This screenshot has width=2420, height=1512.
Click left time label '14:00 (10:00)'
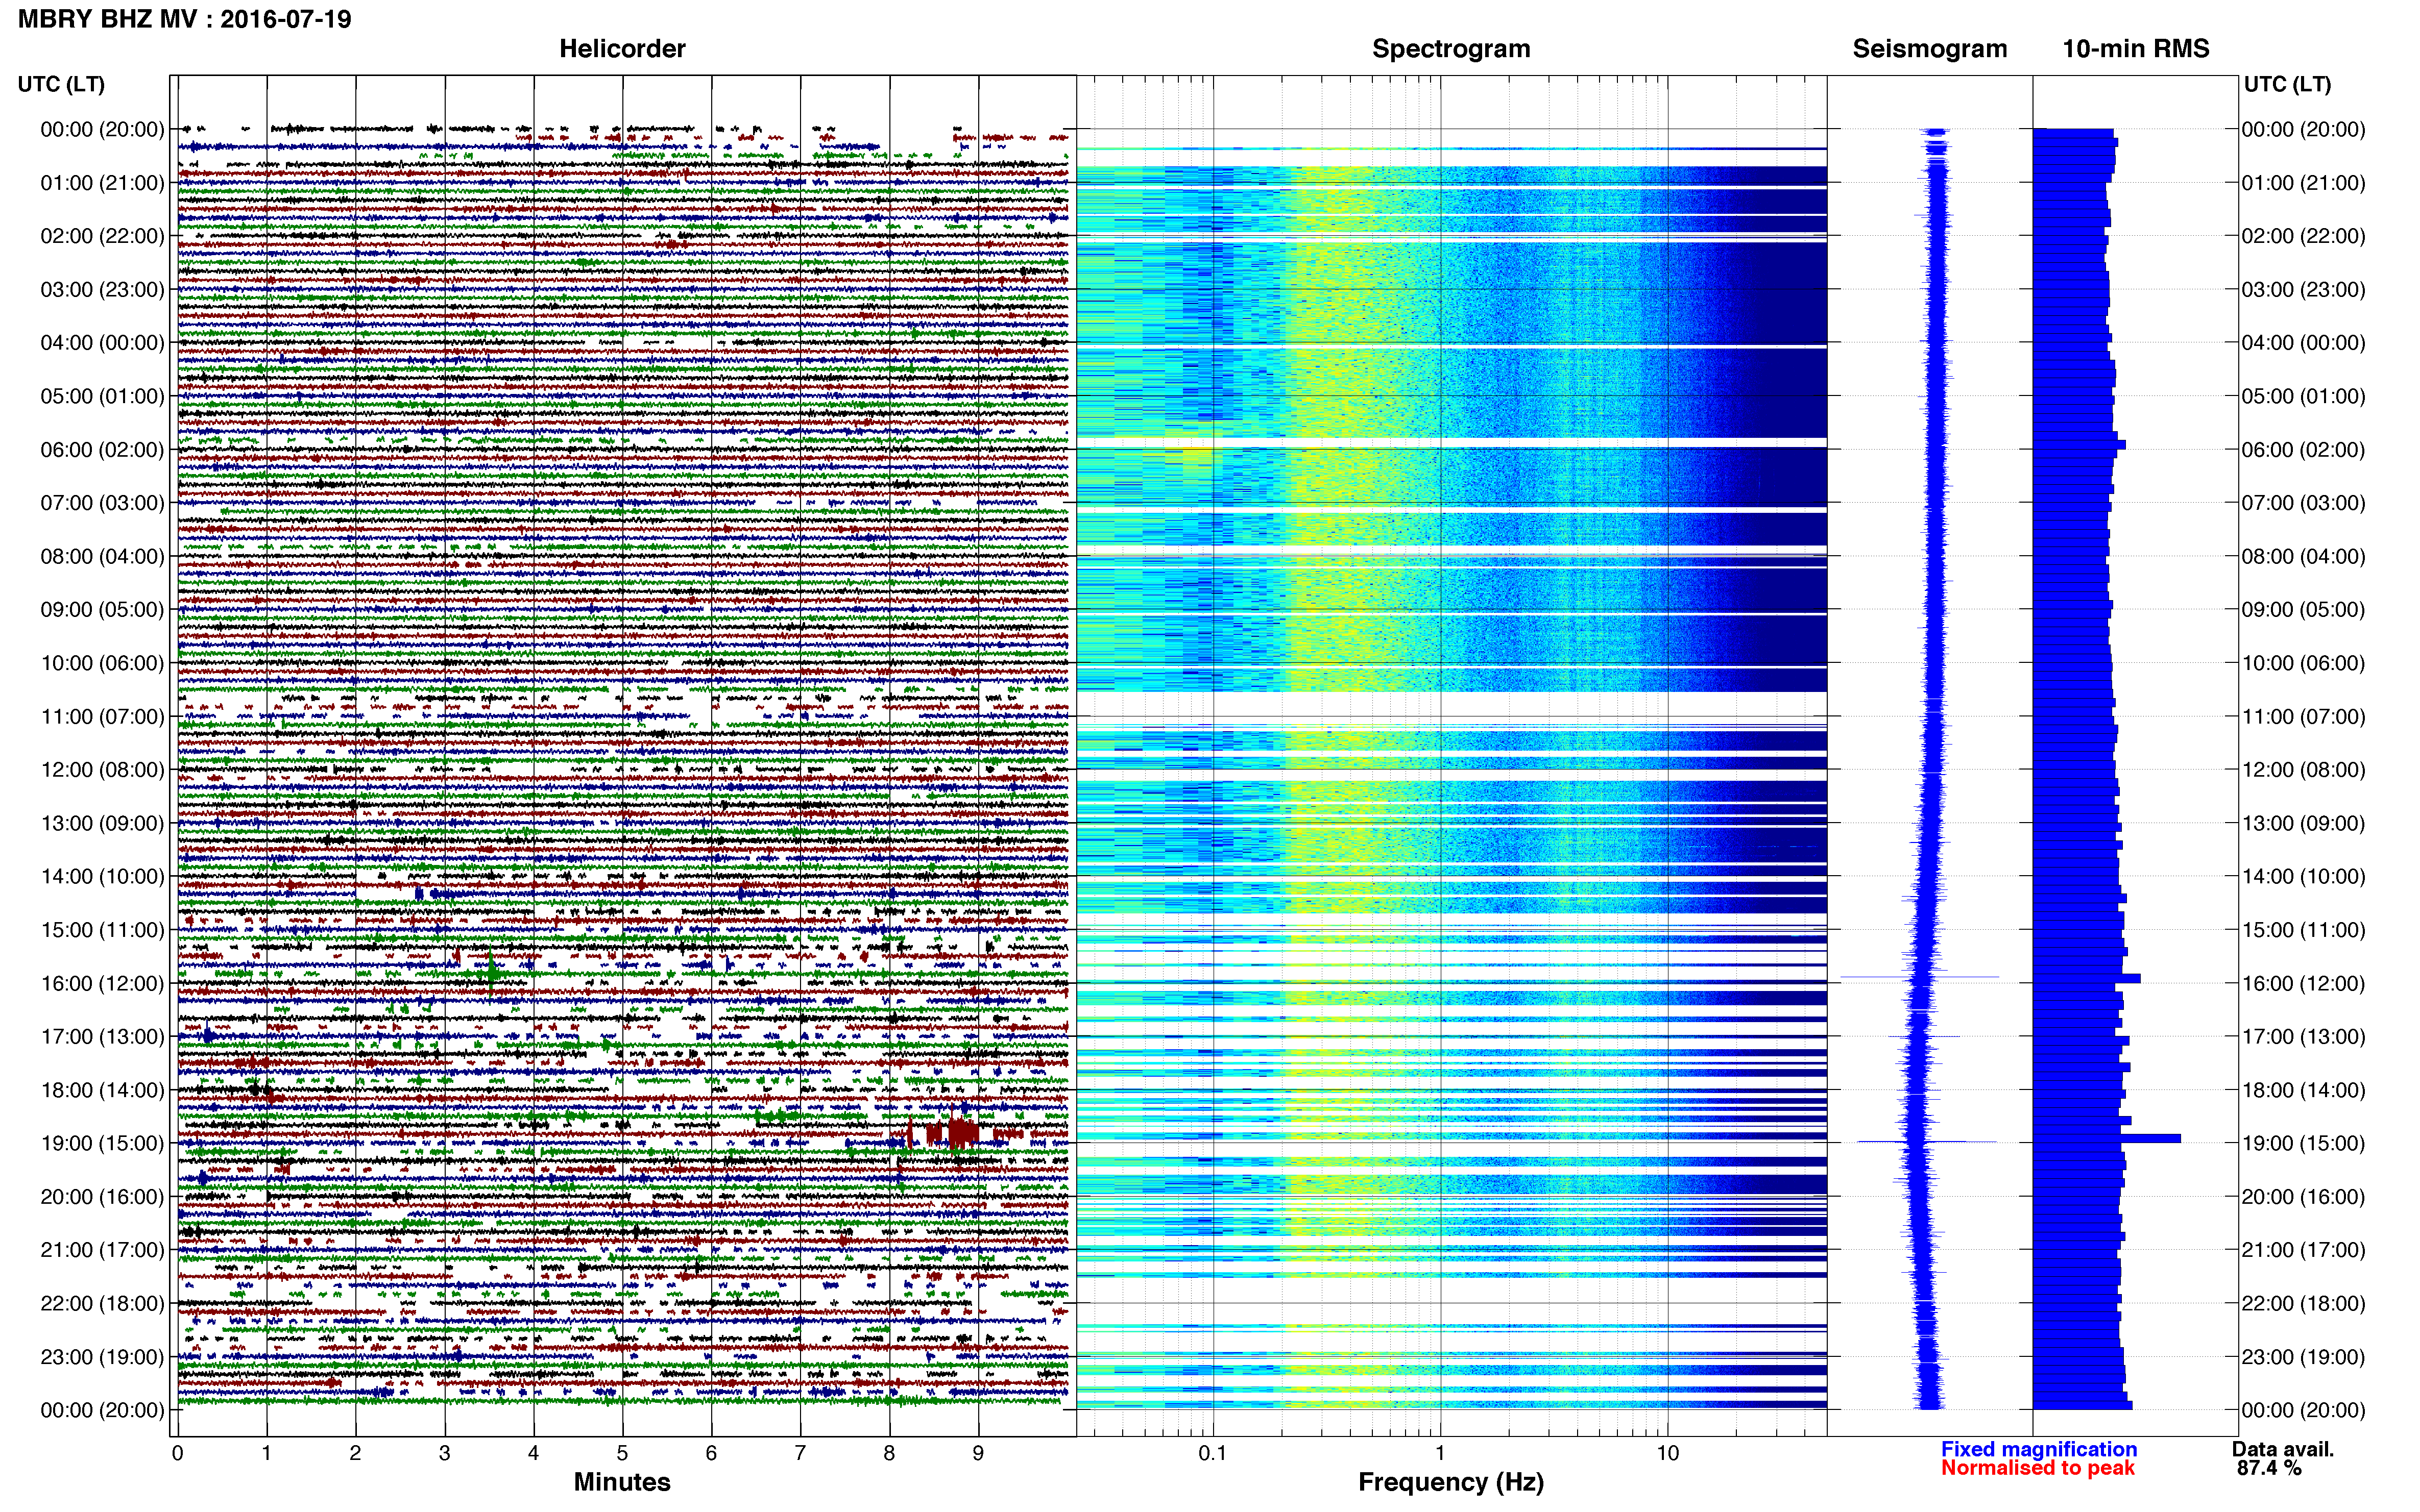[x=102, y=877]
